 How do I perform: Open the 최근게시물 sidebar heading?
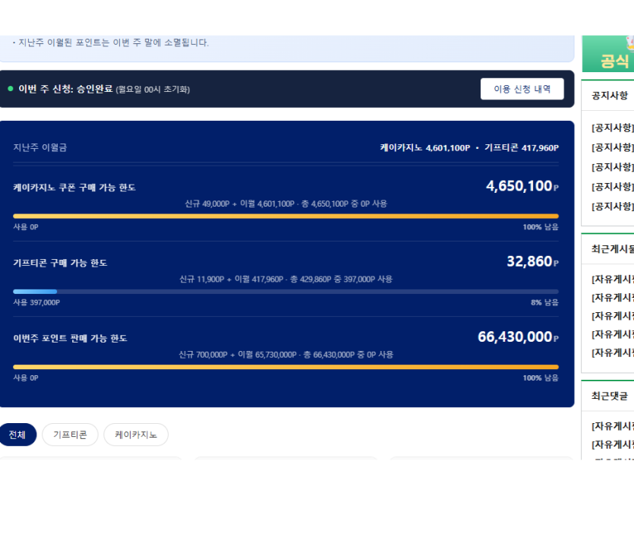613,249
